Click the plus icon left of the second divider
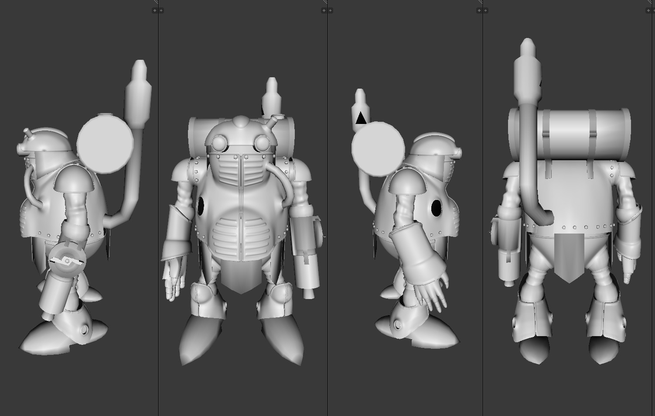 pyautogui.click(x=324, y=10)
